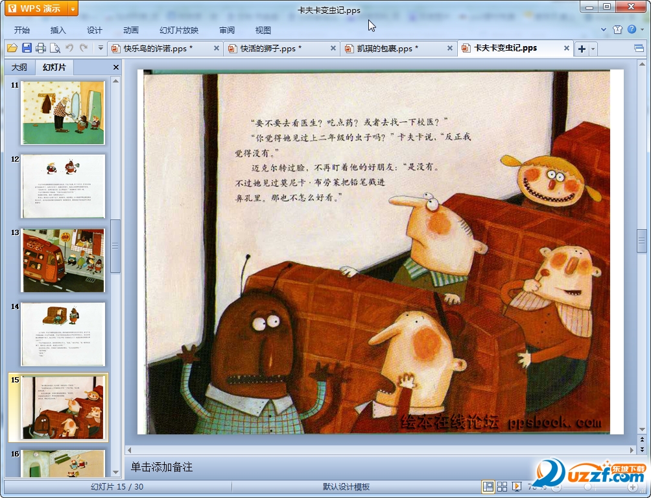The image size is (651, 498).
Task: Open the 插入 ribbon tab
Action: pyautogui.click(x=58, y=30)
